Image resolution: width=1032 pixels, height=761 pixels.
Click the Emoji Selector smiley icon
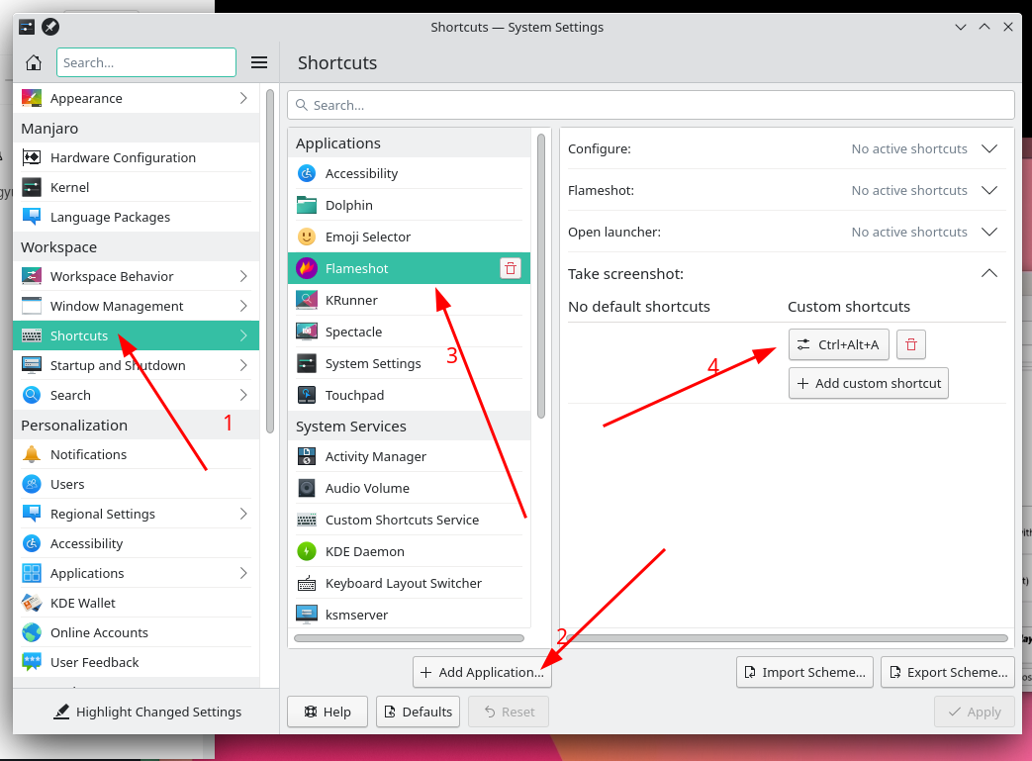[307, 237]
